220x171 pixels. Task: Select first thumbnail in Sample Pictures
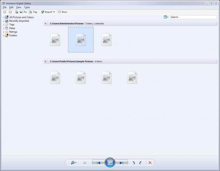pyautogui.click(x=55, y=78)
